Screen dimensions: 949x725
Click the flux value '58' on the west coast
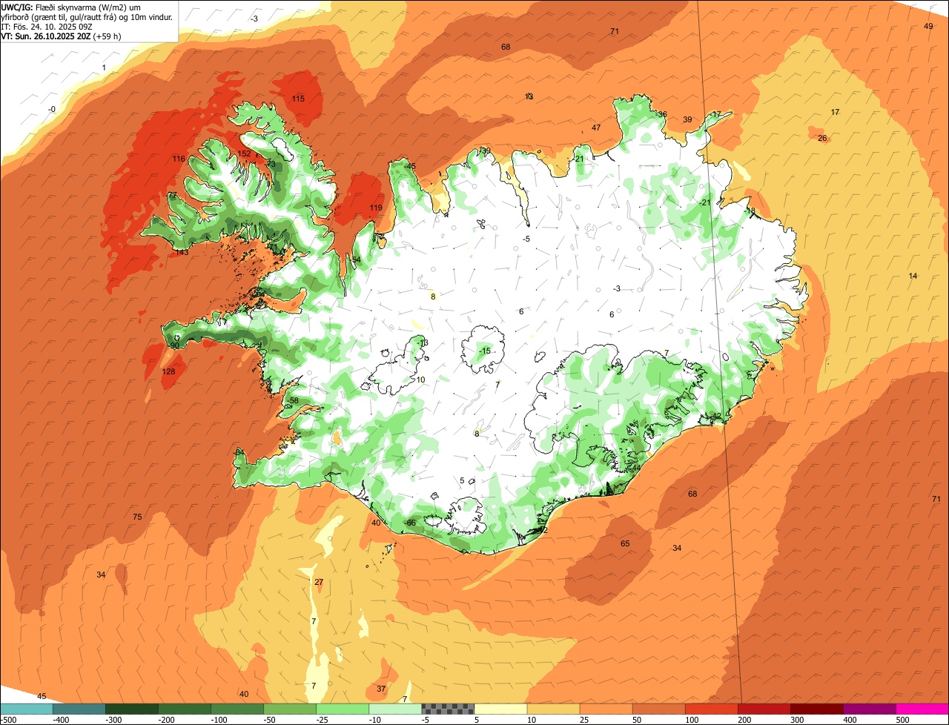pos(294,400)
